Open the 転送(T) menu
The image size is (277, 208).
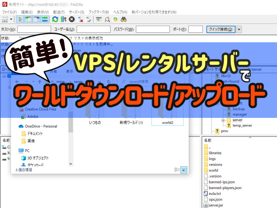click(59, 12)
